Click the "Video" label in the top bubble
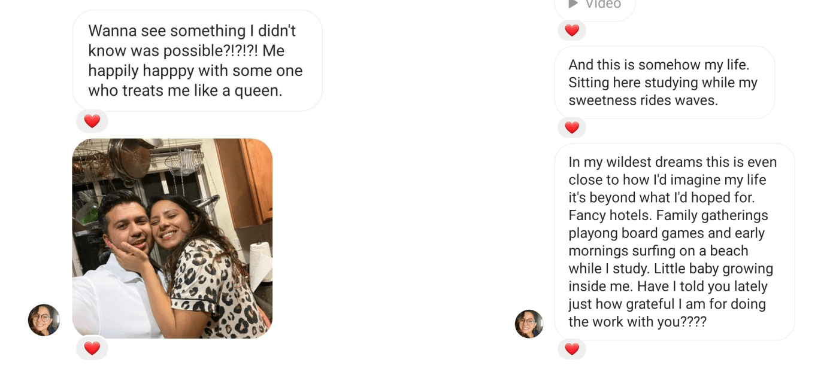The width and height of the screenshot is (839, 381). (603, 4)
